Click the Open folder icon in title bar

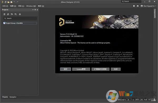[8, 2]
